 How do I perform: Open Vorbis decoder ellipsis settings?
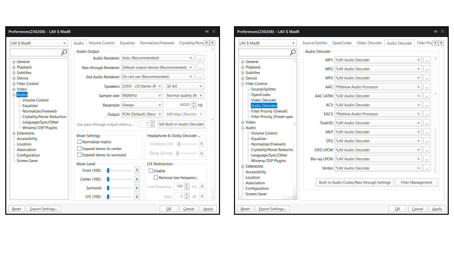[427, 168]
